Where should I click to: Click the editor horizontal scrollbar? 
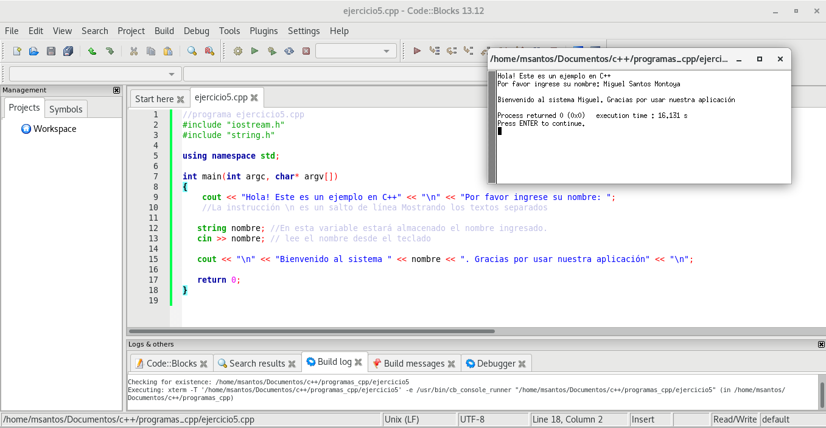[310, 331]
